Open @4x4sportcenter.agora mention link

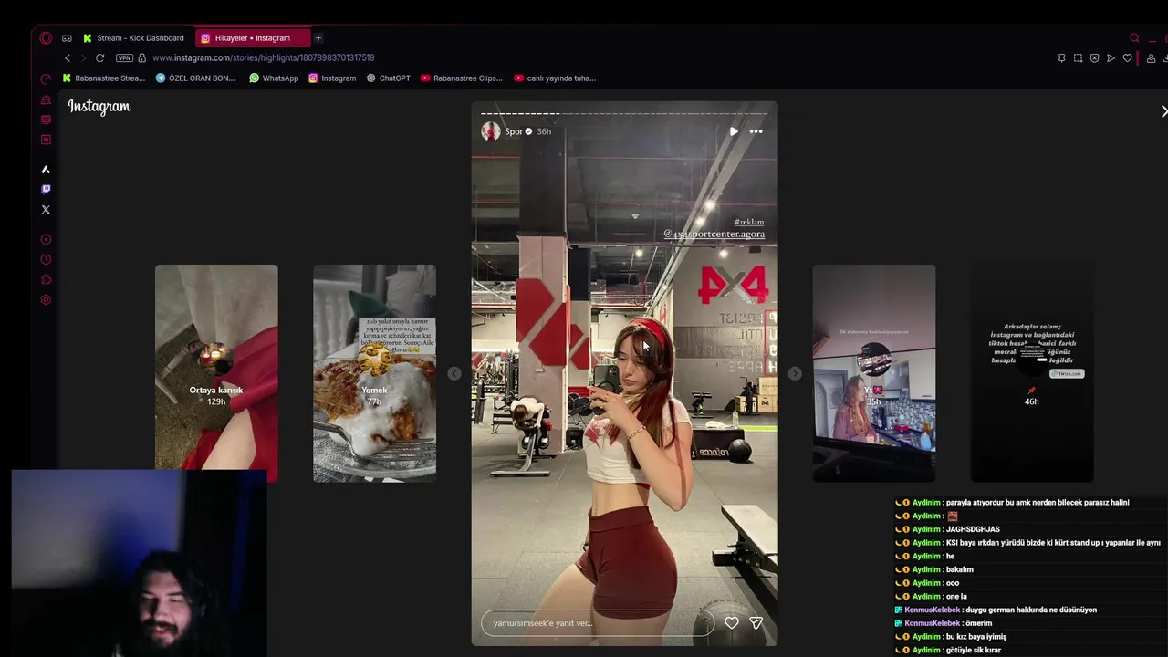click(x=714, y=235)
